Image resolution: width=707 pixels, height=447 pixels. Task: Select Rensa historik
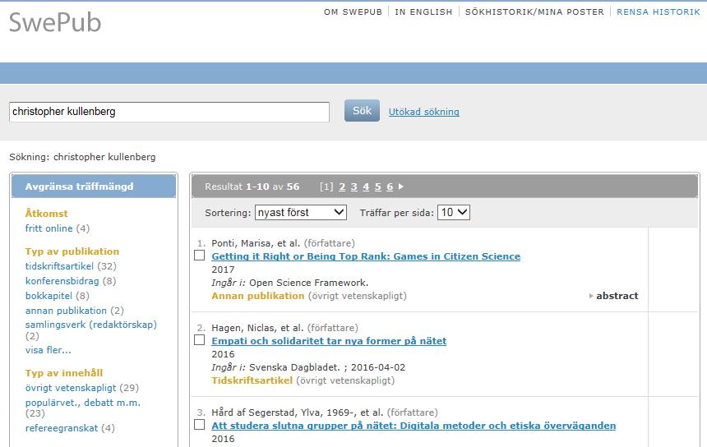point(658,12)
